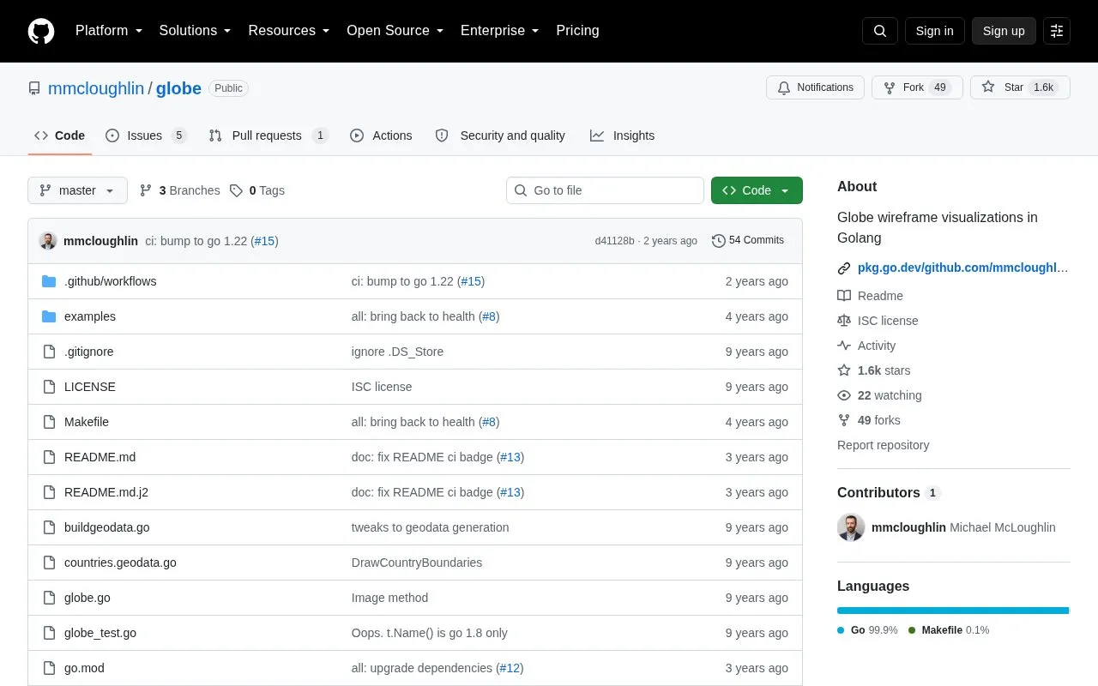Open the Security and quality tab
Image resolution: width=1098 pixels, height=686 pixels.
point(500,135)
